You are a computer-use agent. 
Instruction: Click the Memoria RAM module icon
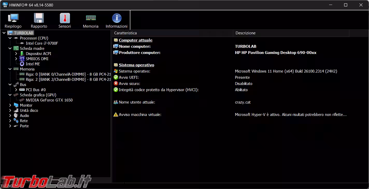91,18
